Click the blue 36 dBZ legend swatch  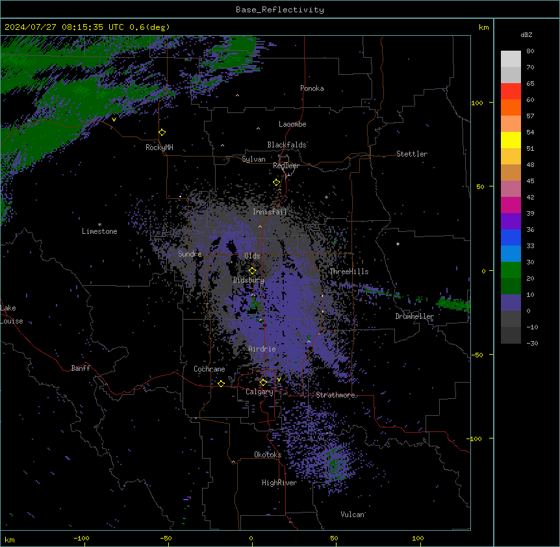point(511,237)
